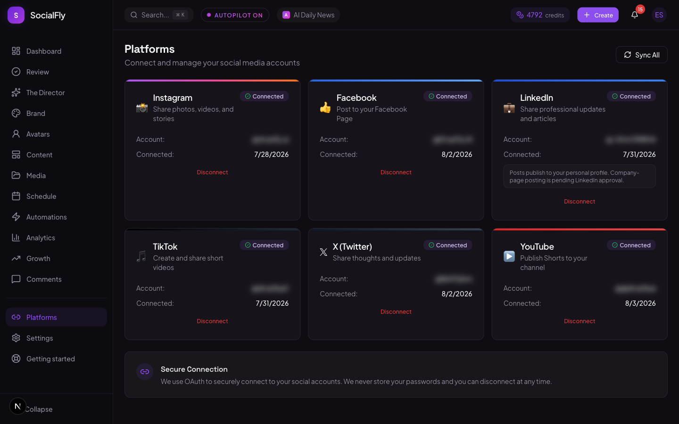This screenshot has width=679, height=424.
Task: Click X (Twitter)'s Connected status badge
Action: (448, 245)
